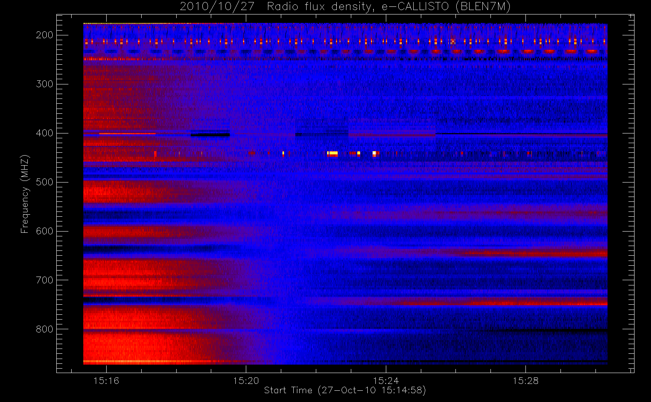Click the black interference bar at 400 MHz near 15:19
This screenshot has height=402, width=651.
coord(210,135)
